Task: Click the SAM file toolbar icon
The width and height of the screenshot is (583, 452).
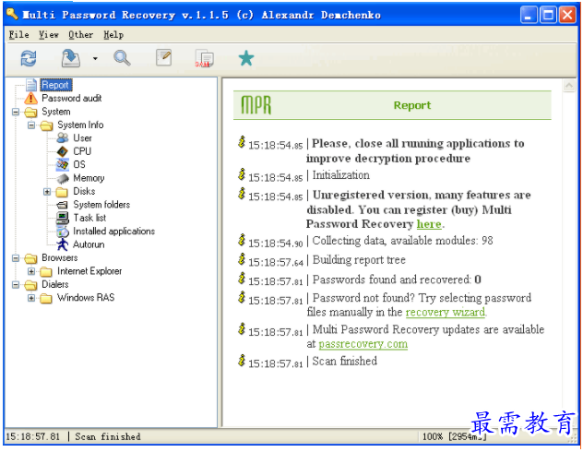Action: click(204, 58)
